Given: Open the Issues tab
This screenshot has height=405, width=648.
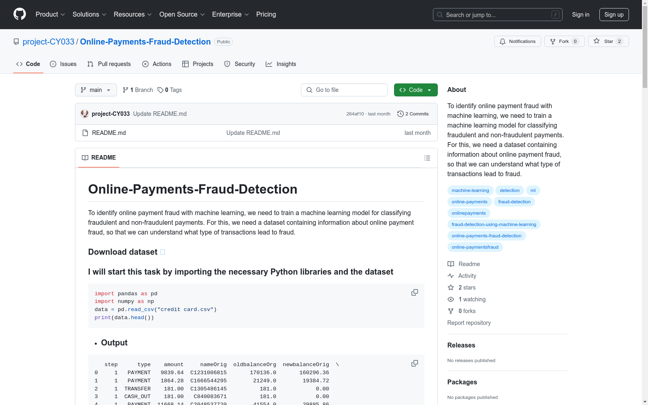Looking at the screenshot, I should [63, 64].
